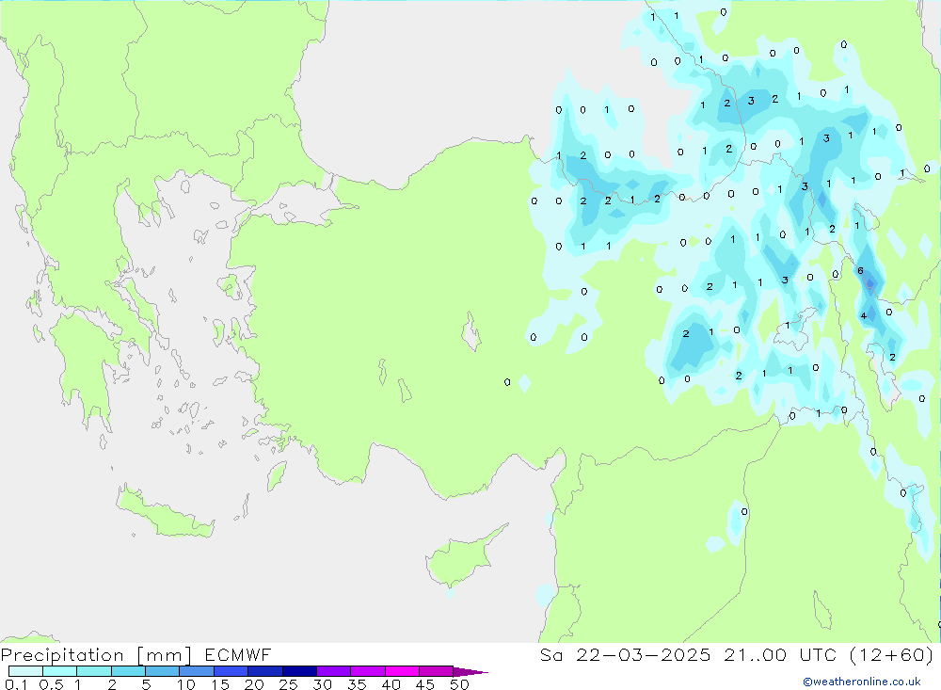Click the 20–25 mm legend color swatch
Viewport: 941px width, 690px height.
(264, 671)
